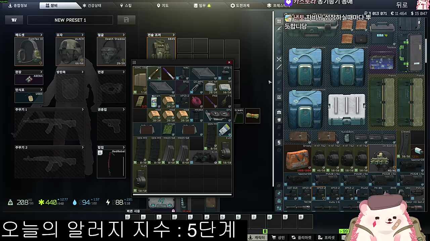The width and height of the screenshot is (430, 241).
Task: Open the KIBA case in stash
Action: pyautogui.click(x=382, y=32)
